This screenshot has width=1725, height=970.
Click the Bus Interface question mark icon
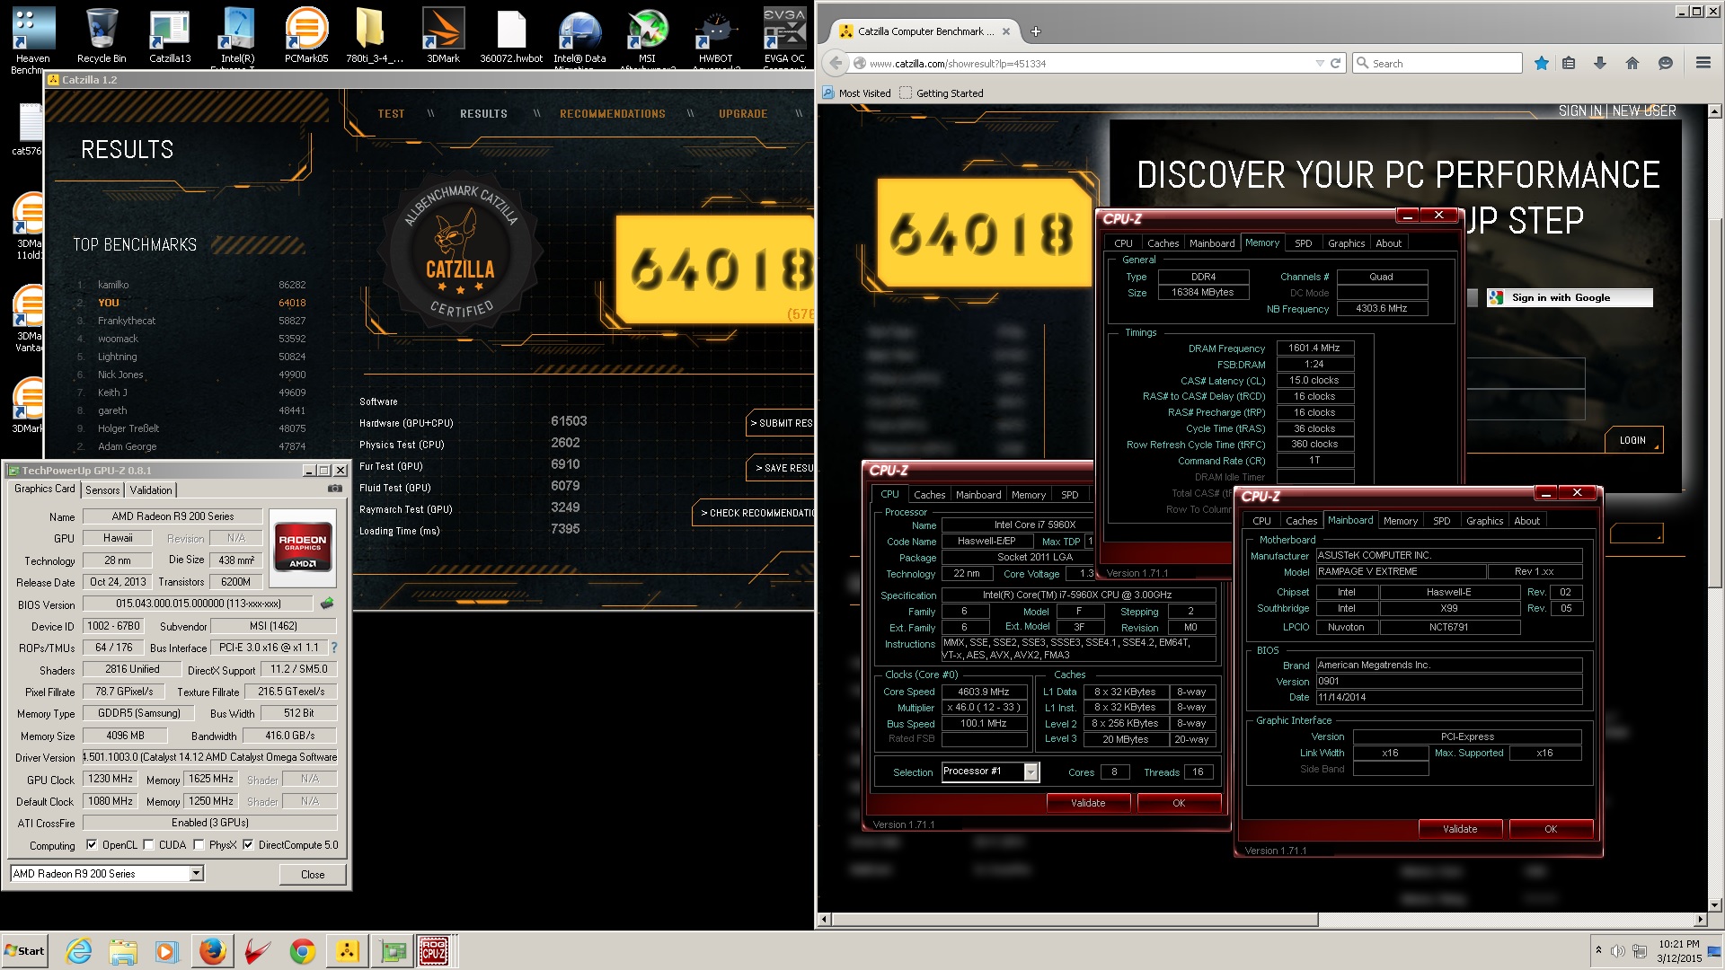pos(334,648)
